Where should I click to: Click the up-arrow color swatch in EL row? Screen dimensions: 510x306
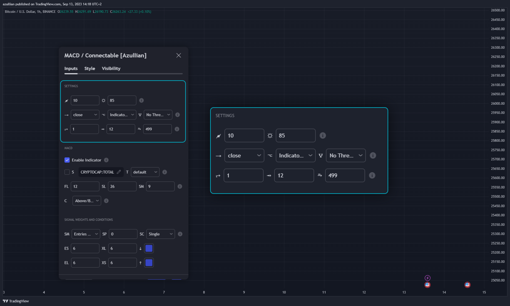[x=149, y=263]
